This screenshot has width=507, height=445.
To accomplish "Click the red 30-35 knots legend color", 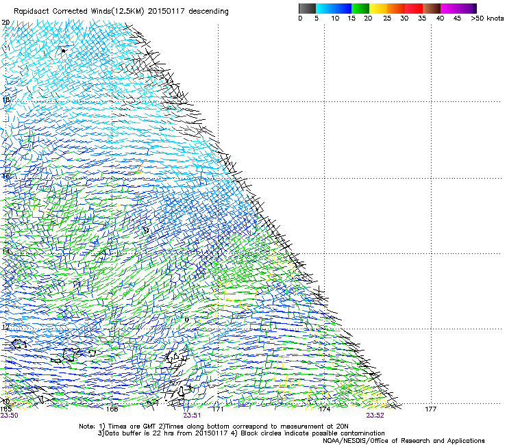I will pos(414,8).
